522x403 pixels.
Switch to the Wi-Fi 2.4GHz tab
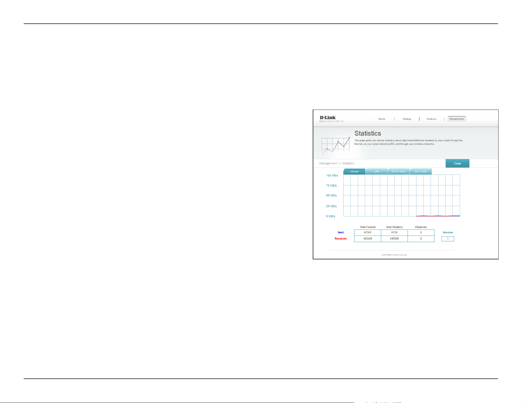click(x=398, y=171)
